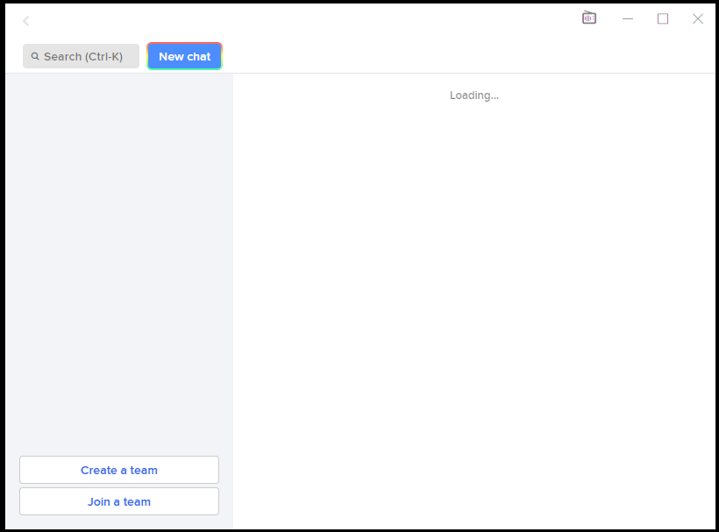Maximize the application window

[663, 18]
